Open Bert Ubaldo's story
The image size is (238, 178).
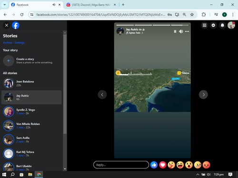[31, 167]
